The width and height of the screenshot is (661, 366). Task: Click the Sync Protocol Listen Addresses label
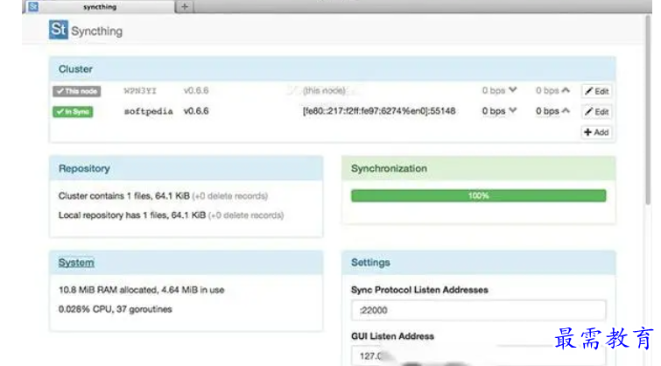pyautogui.click(x=419, y=290)
